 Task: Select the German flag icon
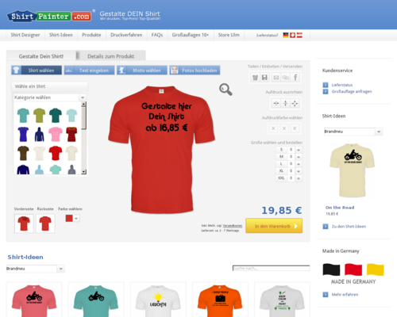pyautogui.click(x=286, y=35)
